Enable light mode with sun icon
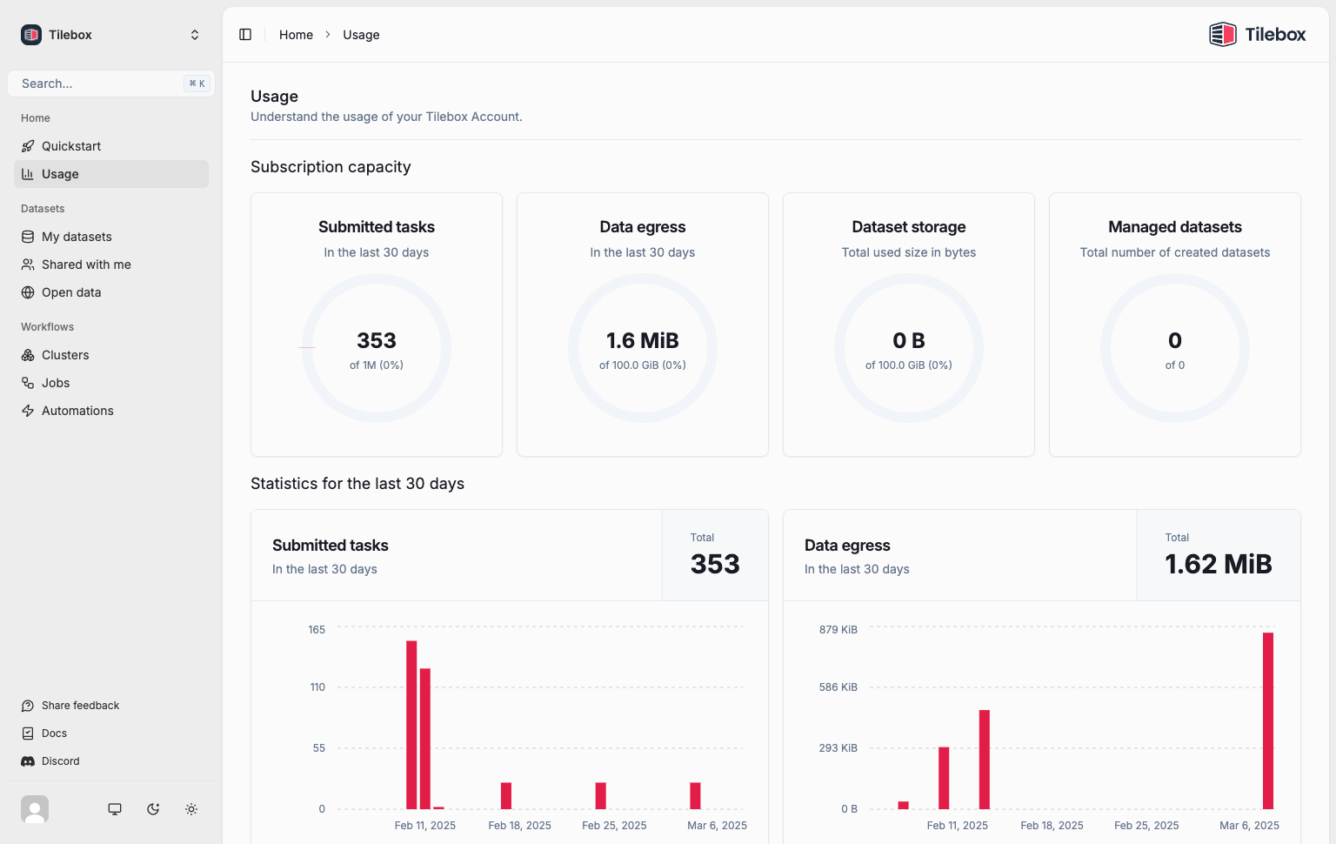1336x844 pixels. tap(191, 809)
